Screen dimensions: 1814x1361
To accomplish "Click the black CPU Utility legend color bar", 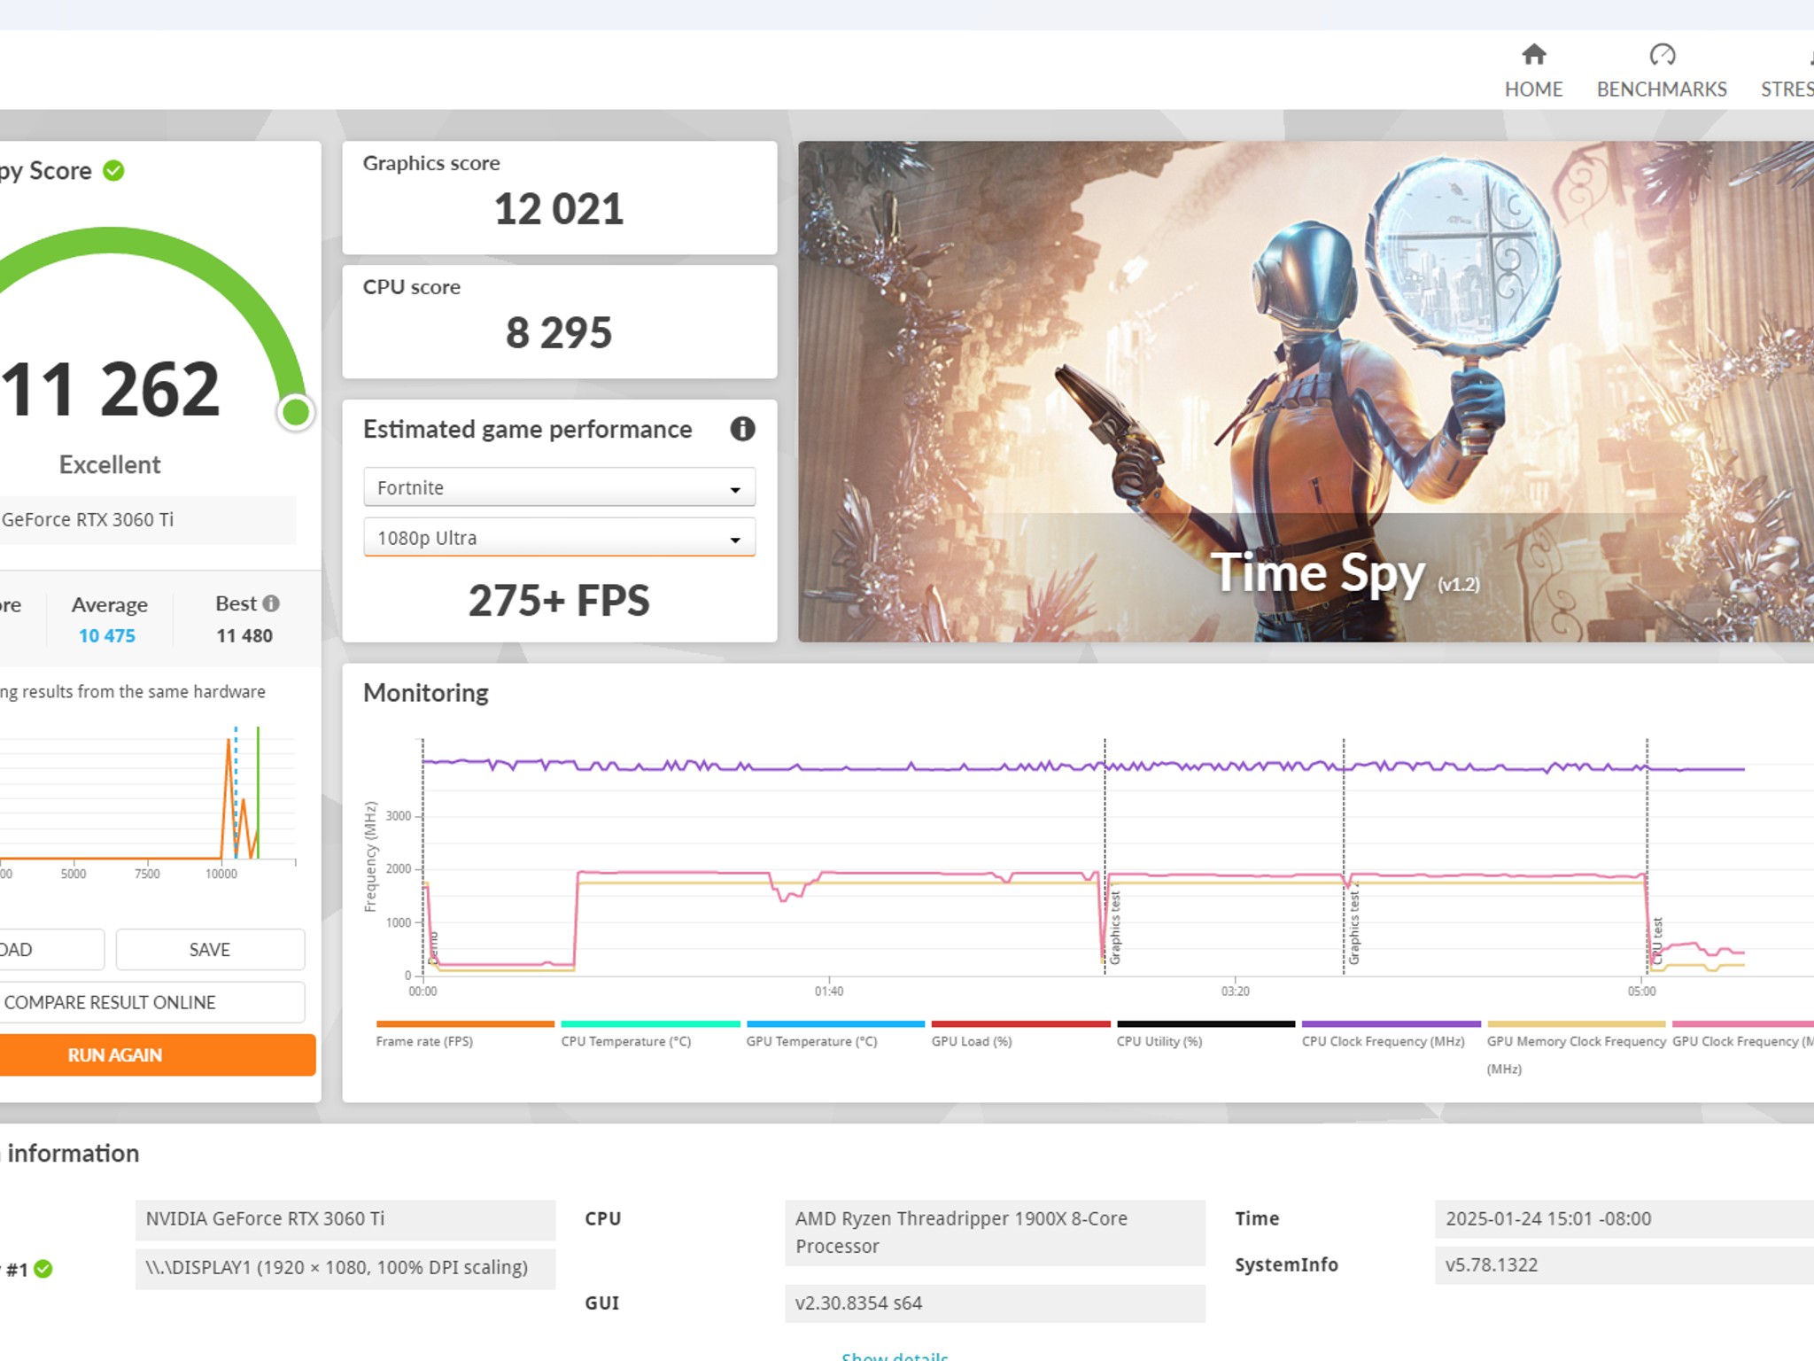I will [1205, 1022].
